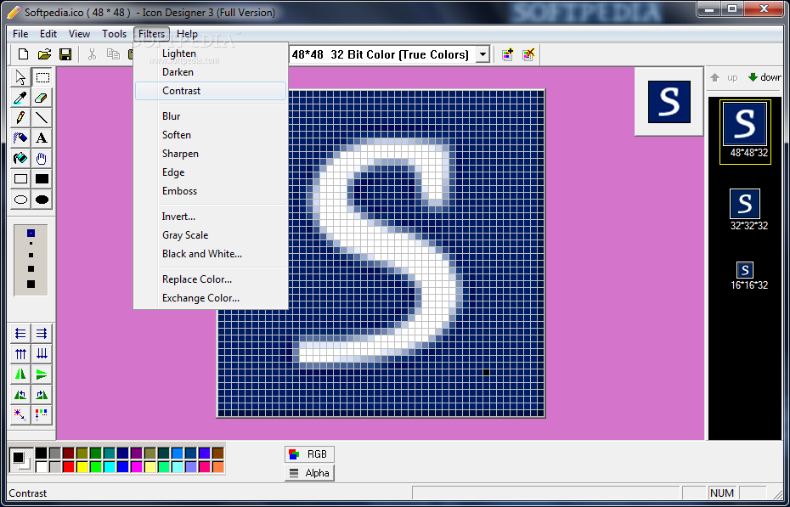Click the Cut scissors toolbar icon

(x=92, y=54)
